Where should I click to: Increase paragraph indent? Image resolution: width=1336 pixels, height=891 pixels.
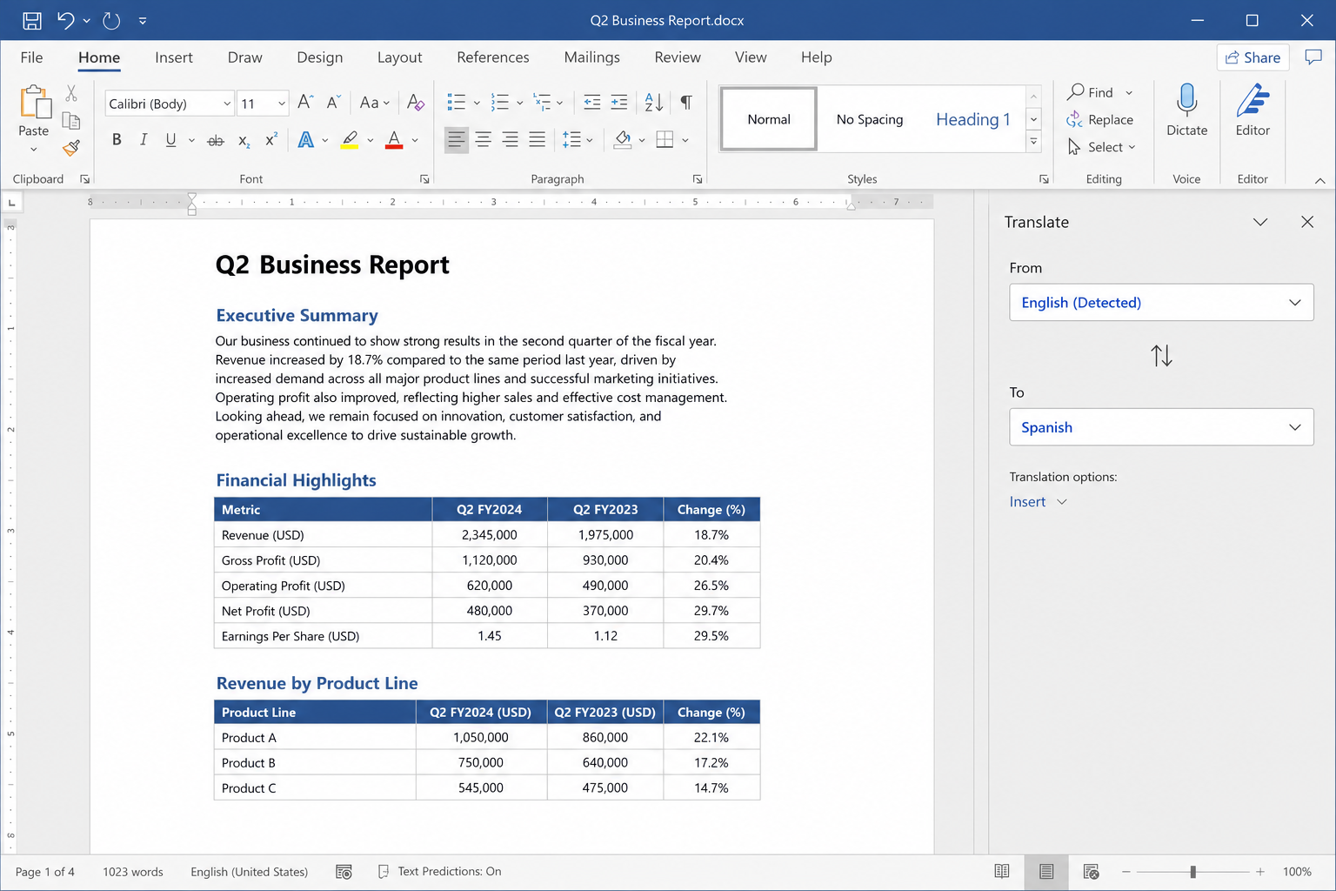coord(619,103)
